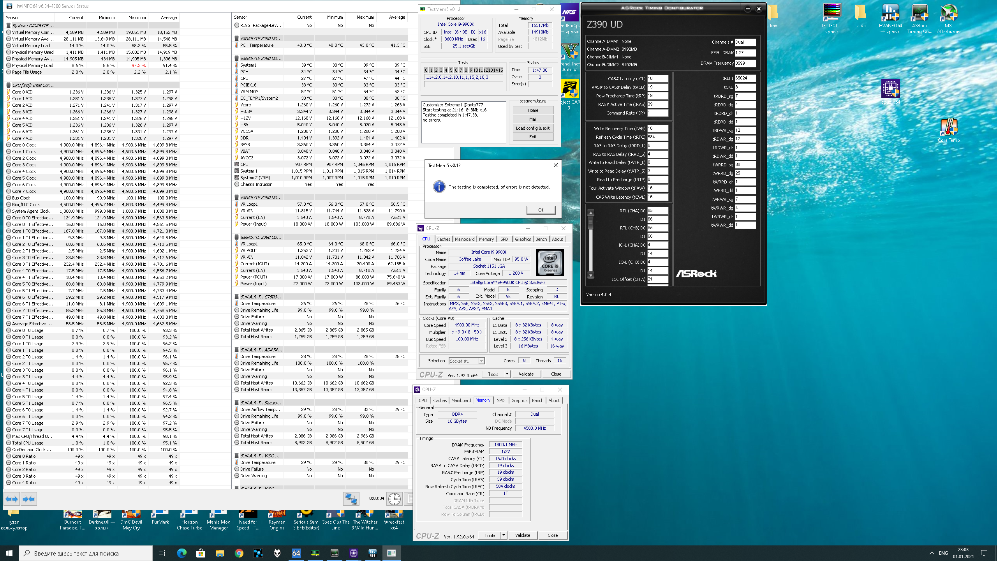Screen dimensions: 997x561
Task: Switch to SPD tab in upper CPU-Z
Action: point(504,239)
